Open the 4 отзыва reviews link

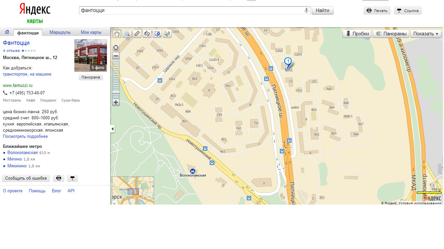pyautogui.click(x=11, y=51)
